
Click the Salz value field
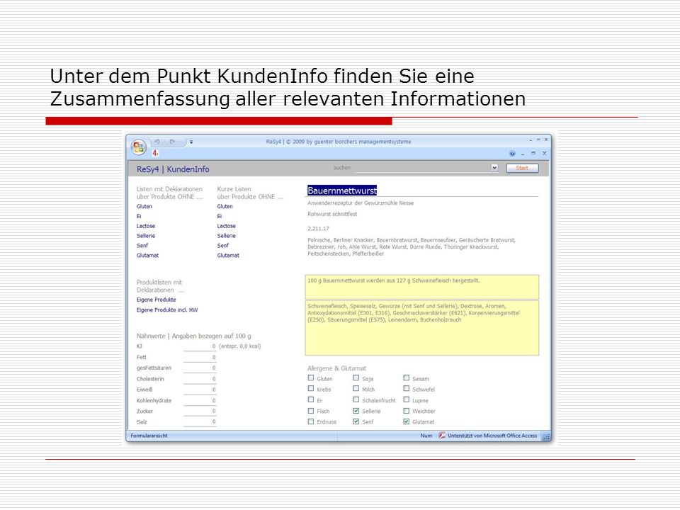pos(200,421)
